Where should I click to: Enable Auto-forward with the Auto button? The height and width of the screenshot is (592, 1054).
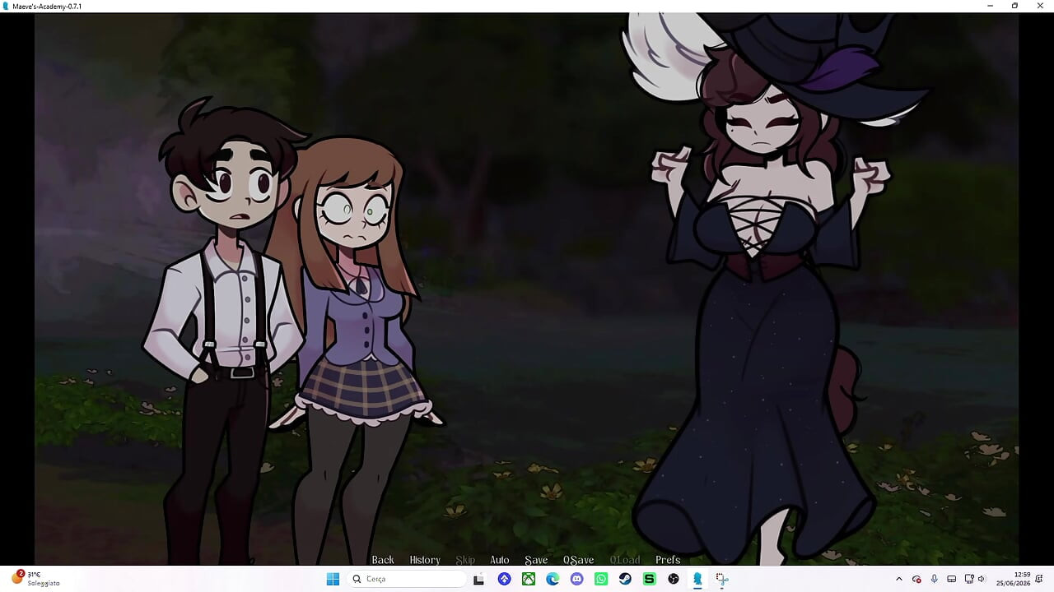tap(500, 560)
